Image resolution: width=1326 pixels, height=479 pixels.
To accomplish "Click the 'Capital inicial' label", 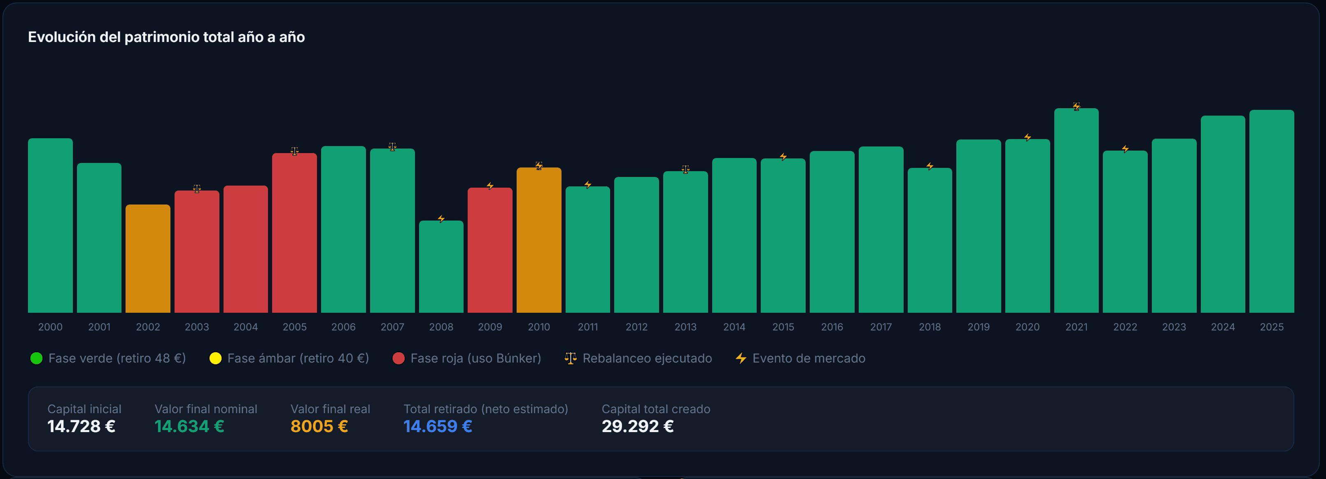I will 84,409.
